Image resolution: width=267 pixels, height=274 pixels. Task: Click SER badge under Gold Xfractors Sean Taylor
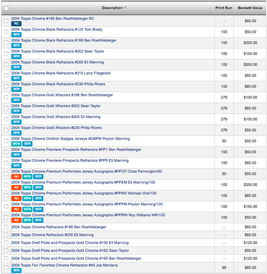(16, 111)
